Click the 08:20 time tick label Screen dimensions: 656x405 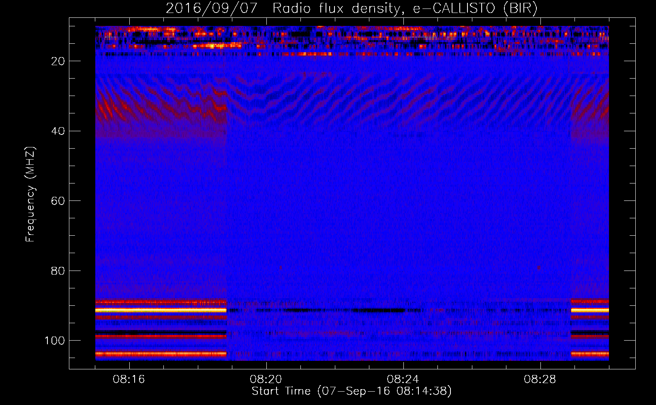point(266,379)
